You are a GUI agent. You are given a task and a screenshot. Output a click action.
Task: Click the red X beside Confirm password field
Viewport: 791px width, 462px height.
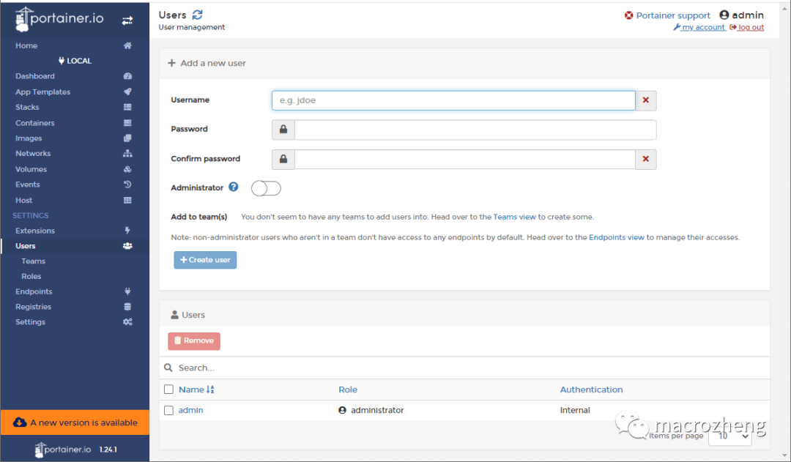coord(646,159)
